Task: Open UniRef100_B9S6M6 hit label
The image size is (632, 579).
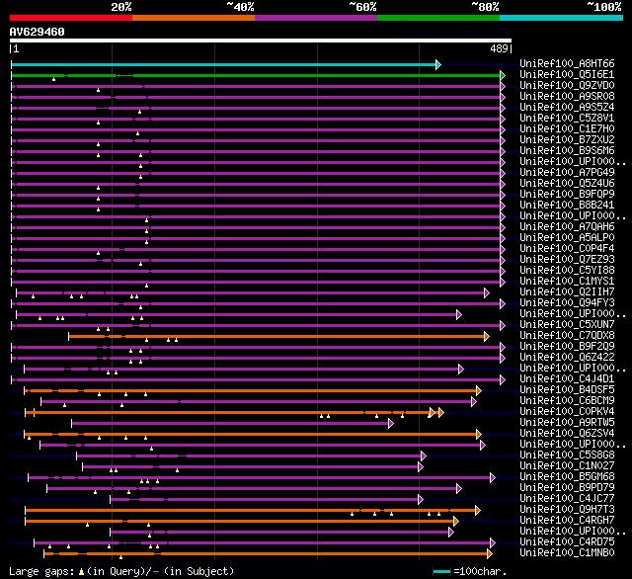Action: click(567, 151)
